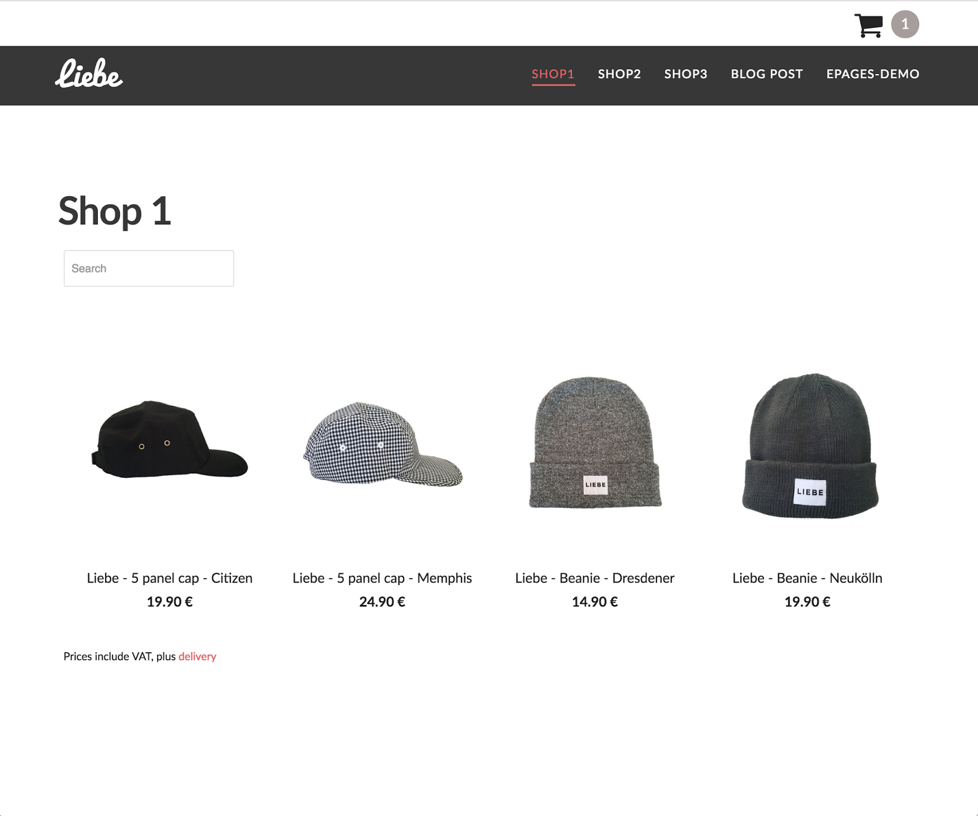Follow the red delivery link

click(197, 656)
